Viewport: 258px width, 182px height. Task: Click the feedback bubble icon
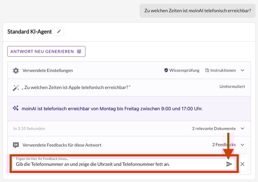pos(16,145)
